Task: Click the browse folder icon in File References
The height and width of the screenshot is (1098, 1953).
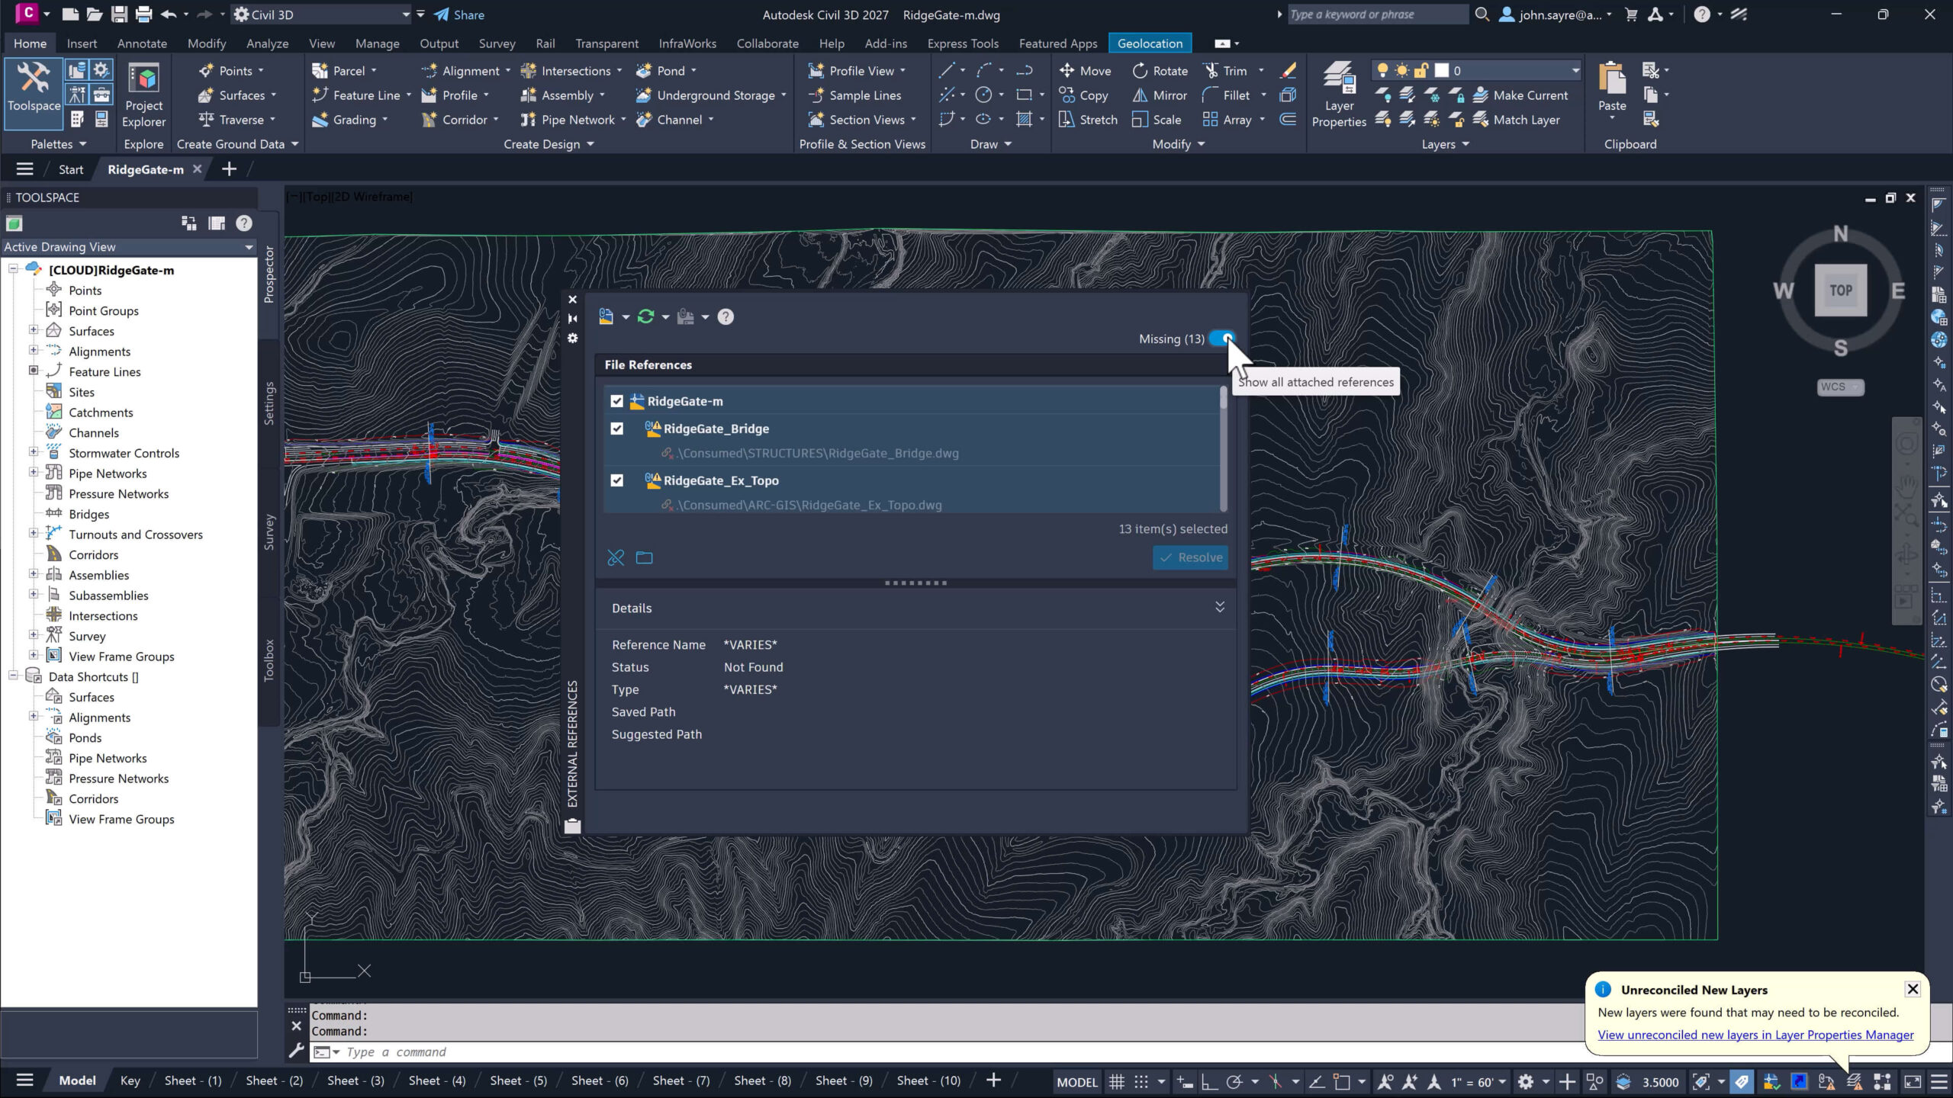Action: click(644, 557)
